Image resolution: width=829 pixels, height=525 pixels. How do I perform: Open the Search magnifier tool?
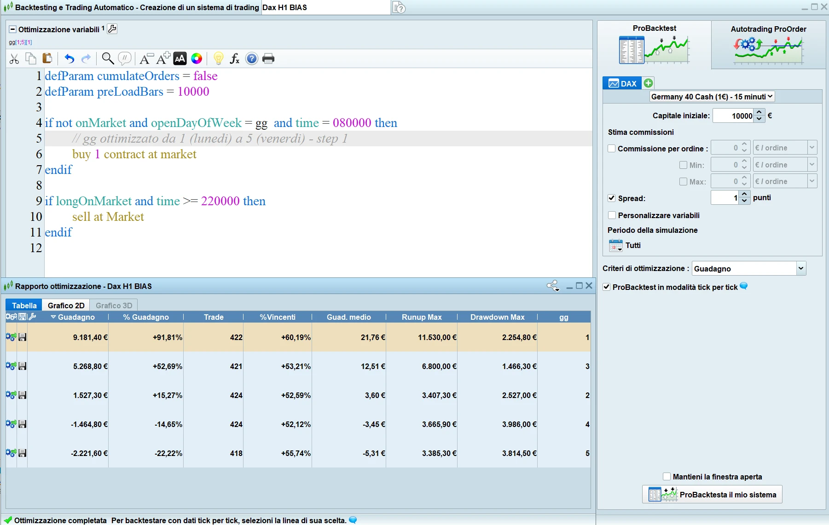point(108,58)
